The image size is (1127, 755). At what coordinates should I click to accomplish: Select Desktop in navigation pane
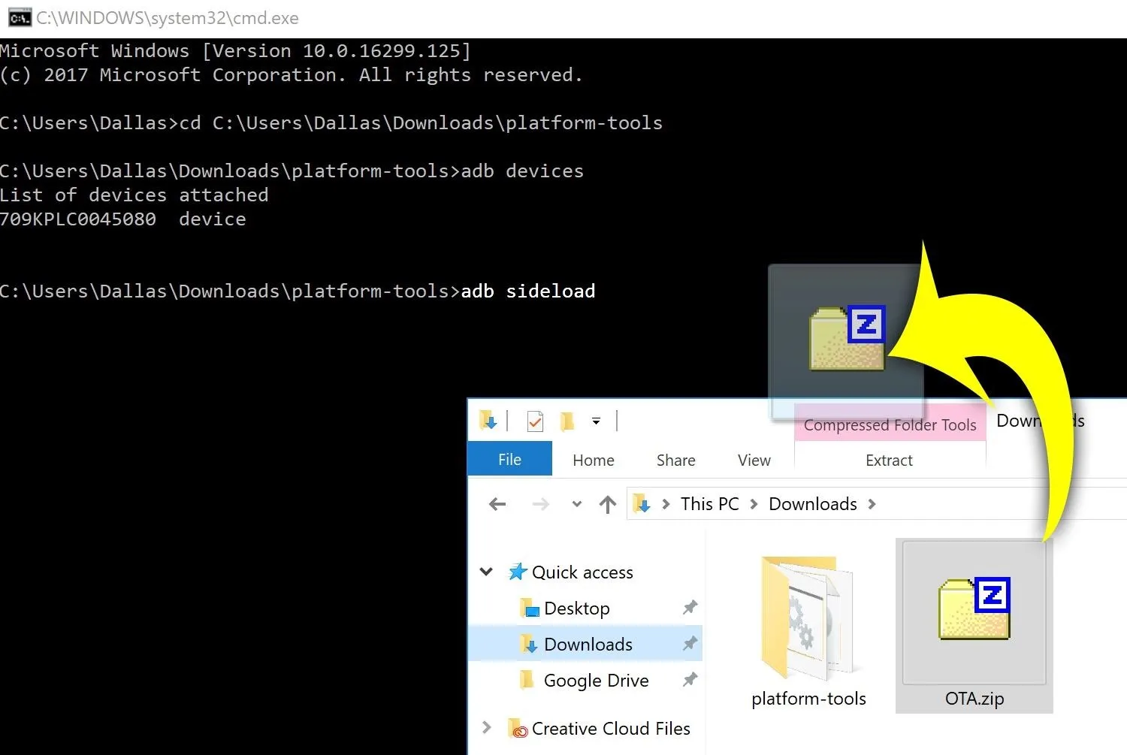[577, 609]
